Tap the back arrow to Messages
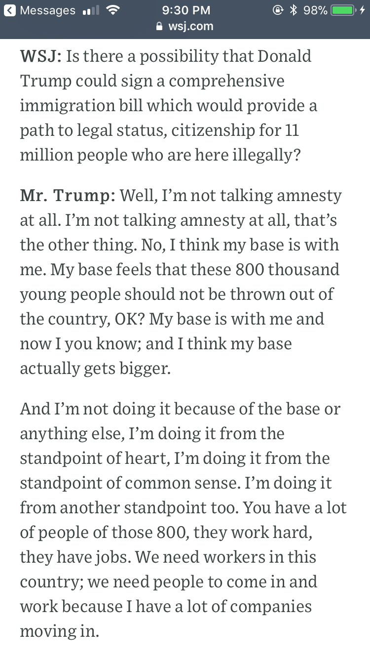 click(x=9, y=10)
